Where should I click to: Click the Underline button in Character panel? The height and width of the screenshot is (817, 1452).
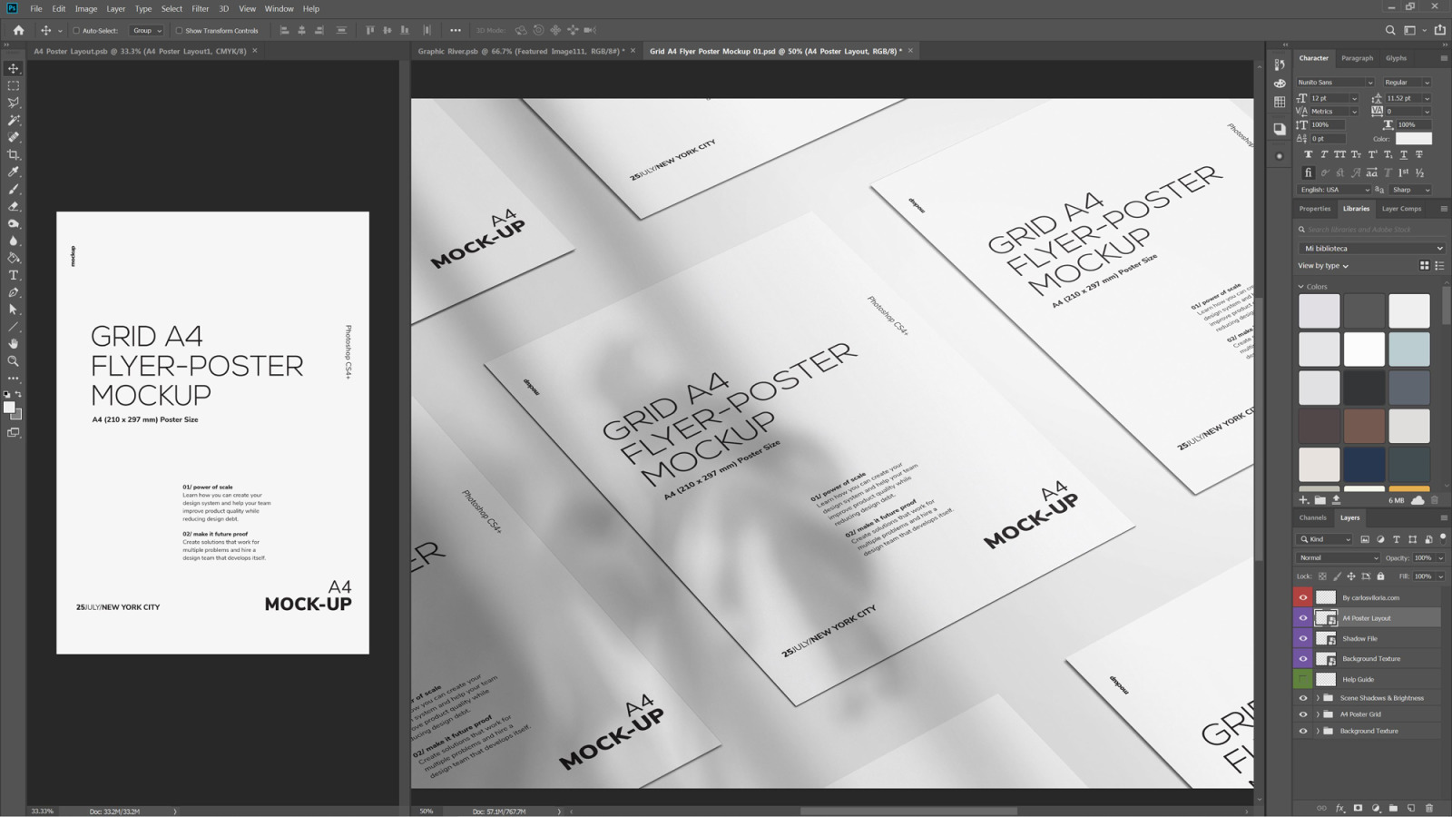click(1404, 154)
